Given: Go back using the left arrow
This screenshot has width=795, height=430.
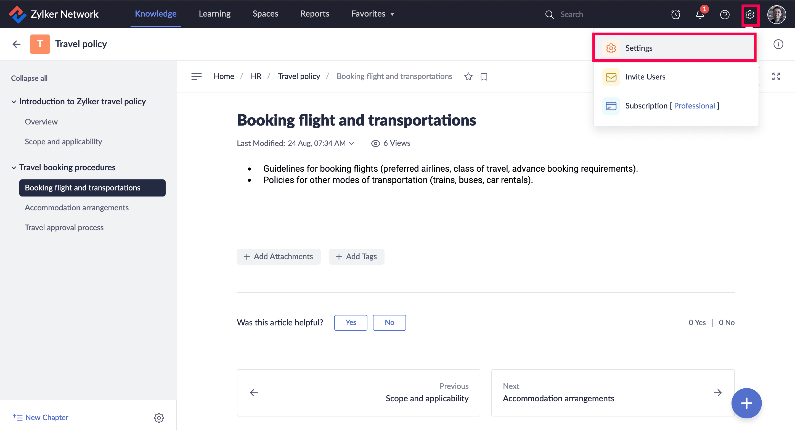Looking at the screenshot, I should [17, 44].
